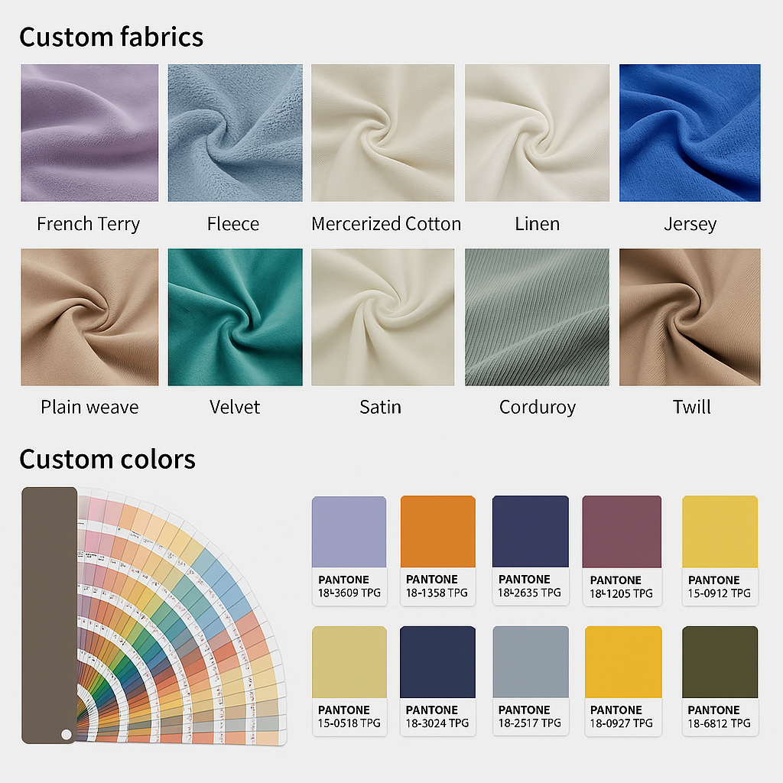Click the brown cover of the color fan deck

click(49, 616)
